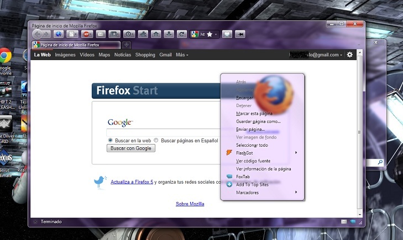Open the Downloads arrow button
This screenshot has height=240, width=403.
pyautogui.click(x=169, y=34)
